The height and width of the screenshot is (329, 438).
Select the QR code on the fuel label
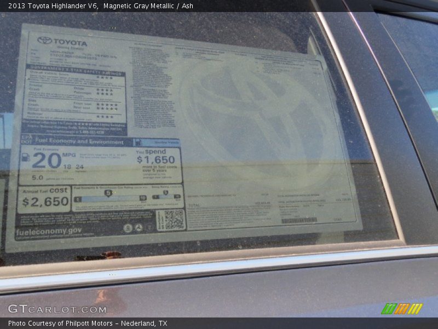pos(174,220)
